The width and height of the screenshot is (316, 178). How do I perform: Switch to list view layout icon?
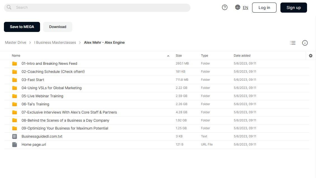(293, 43)
